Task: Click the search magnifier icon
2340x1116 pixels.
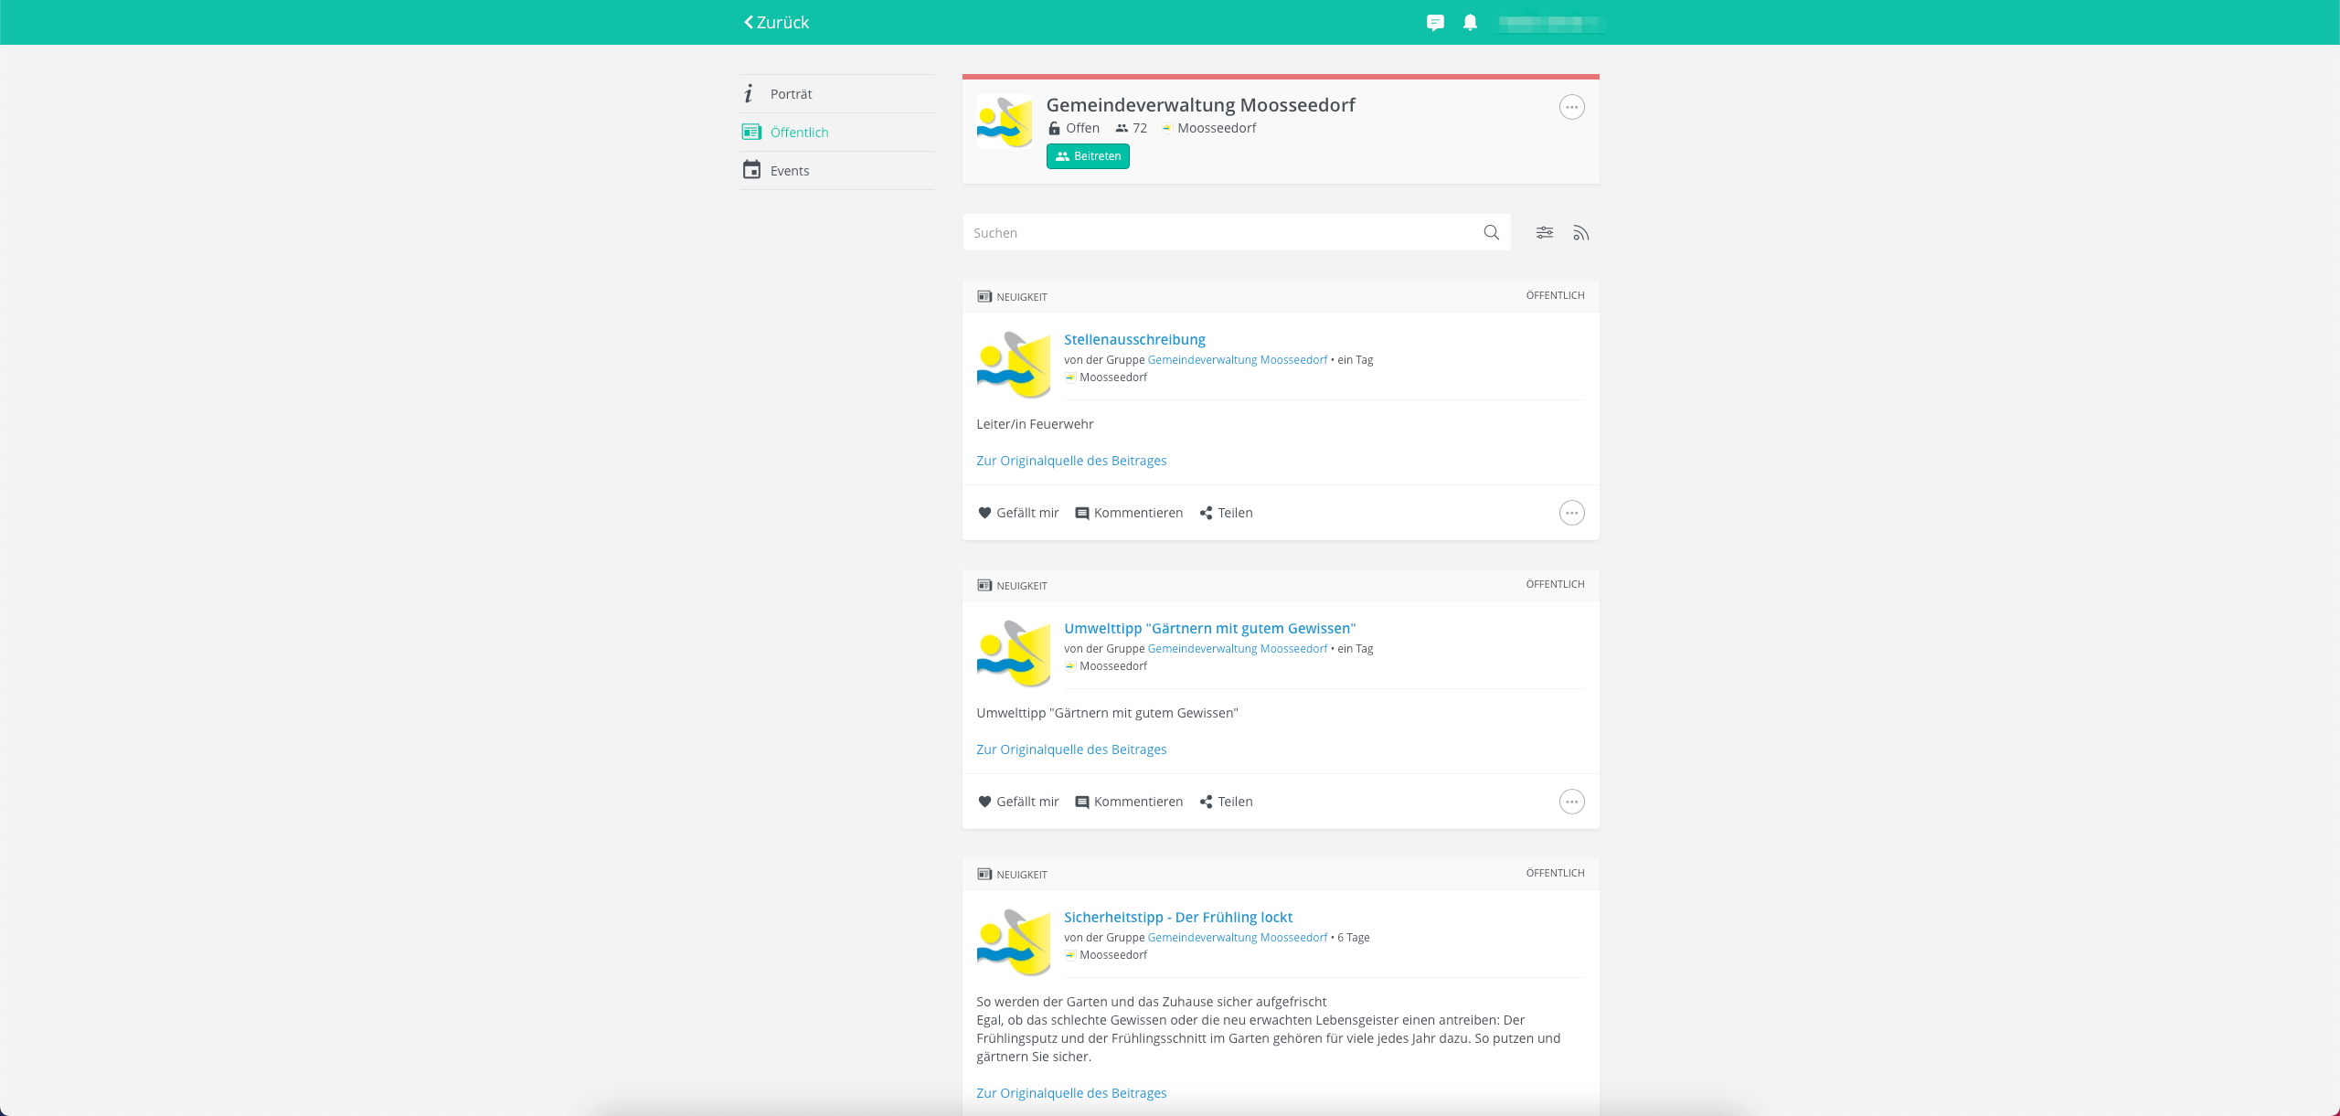Action: click(1492, 233)
